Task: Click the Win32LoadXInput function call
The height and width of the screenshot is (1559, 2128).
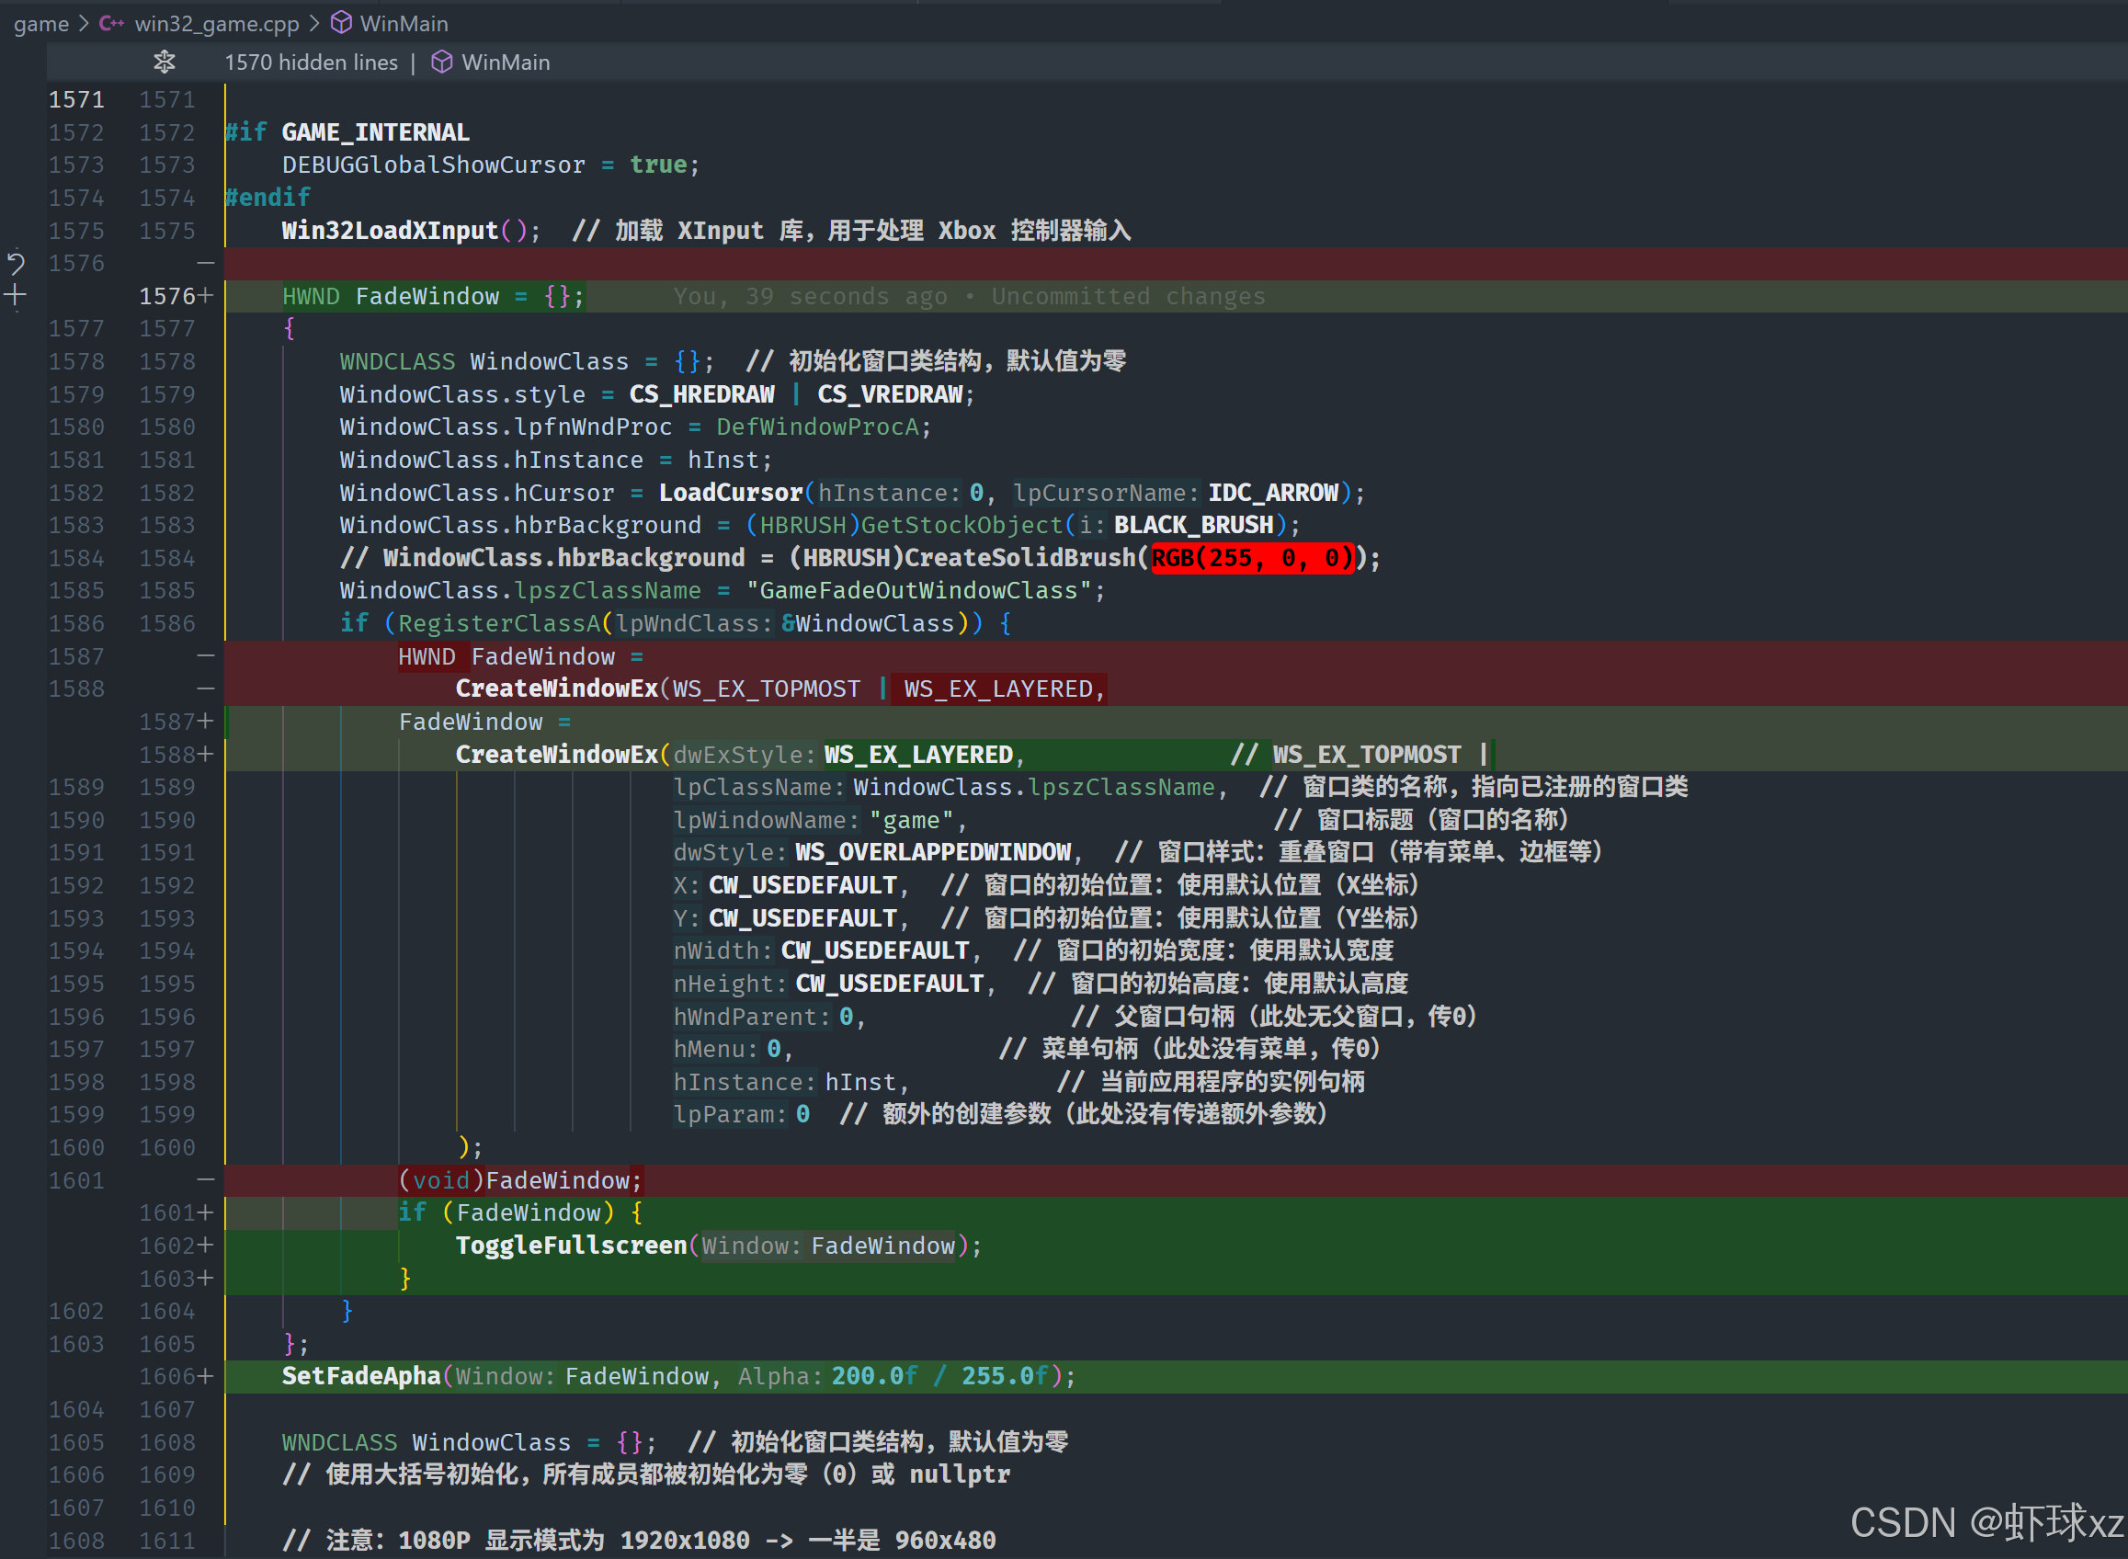Action: point(389,230)
